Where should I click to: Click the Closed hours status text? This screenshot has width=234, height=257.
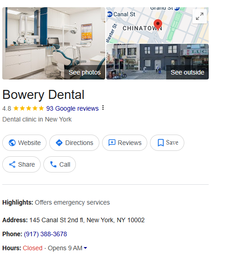tap(33, 248)
